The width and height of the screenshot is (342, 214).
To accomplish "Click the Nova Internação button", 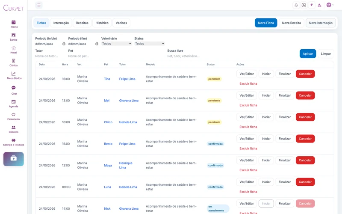I will (321, 23).
